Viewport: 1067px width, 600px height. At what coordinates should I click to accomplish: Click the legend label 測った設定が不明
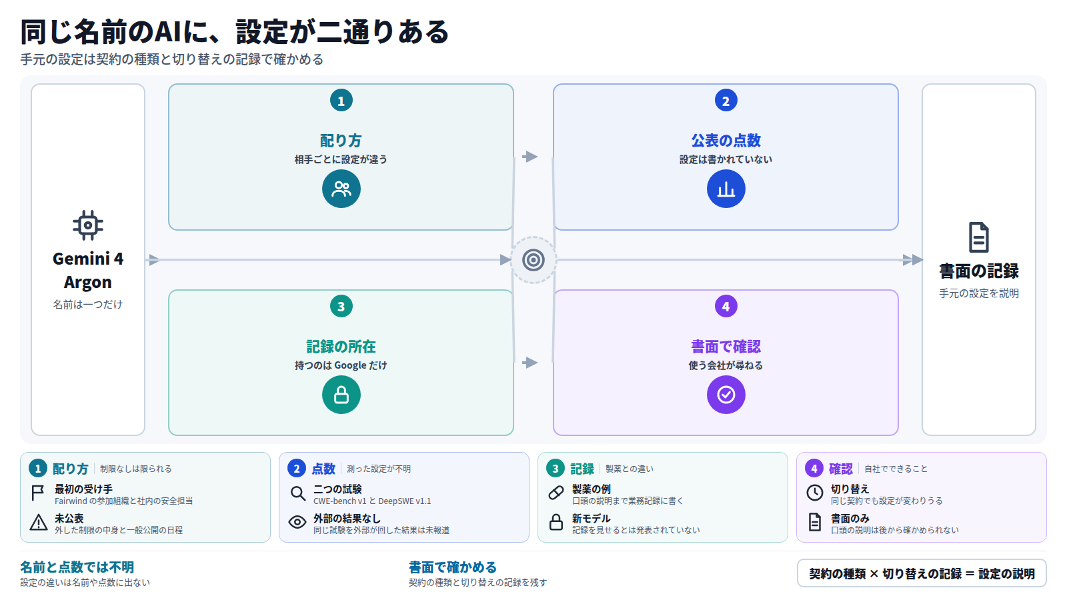click(x=379, y=469)
